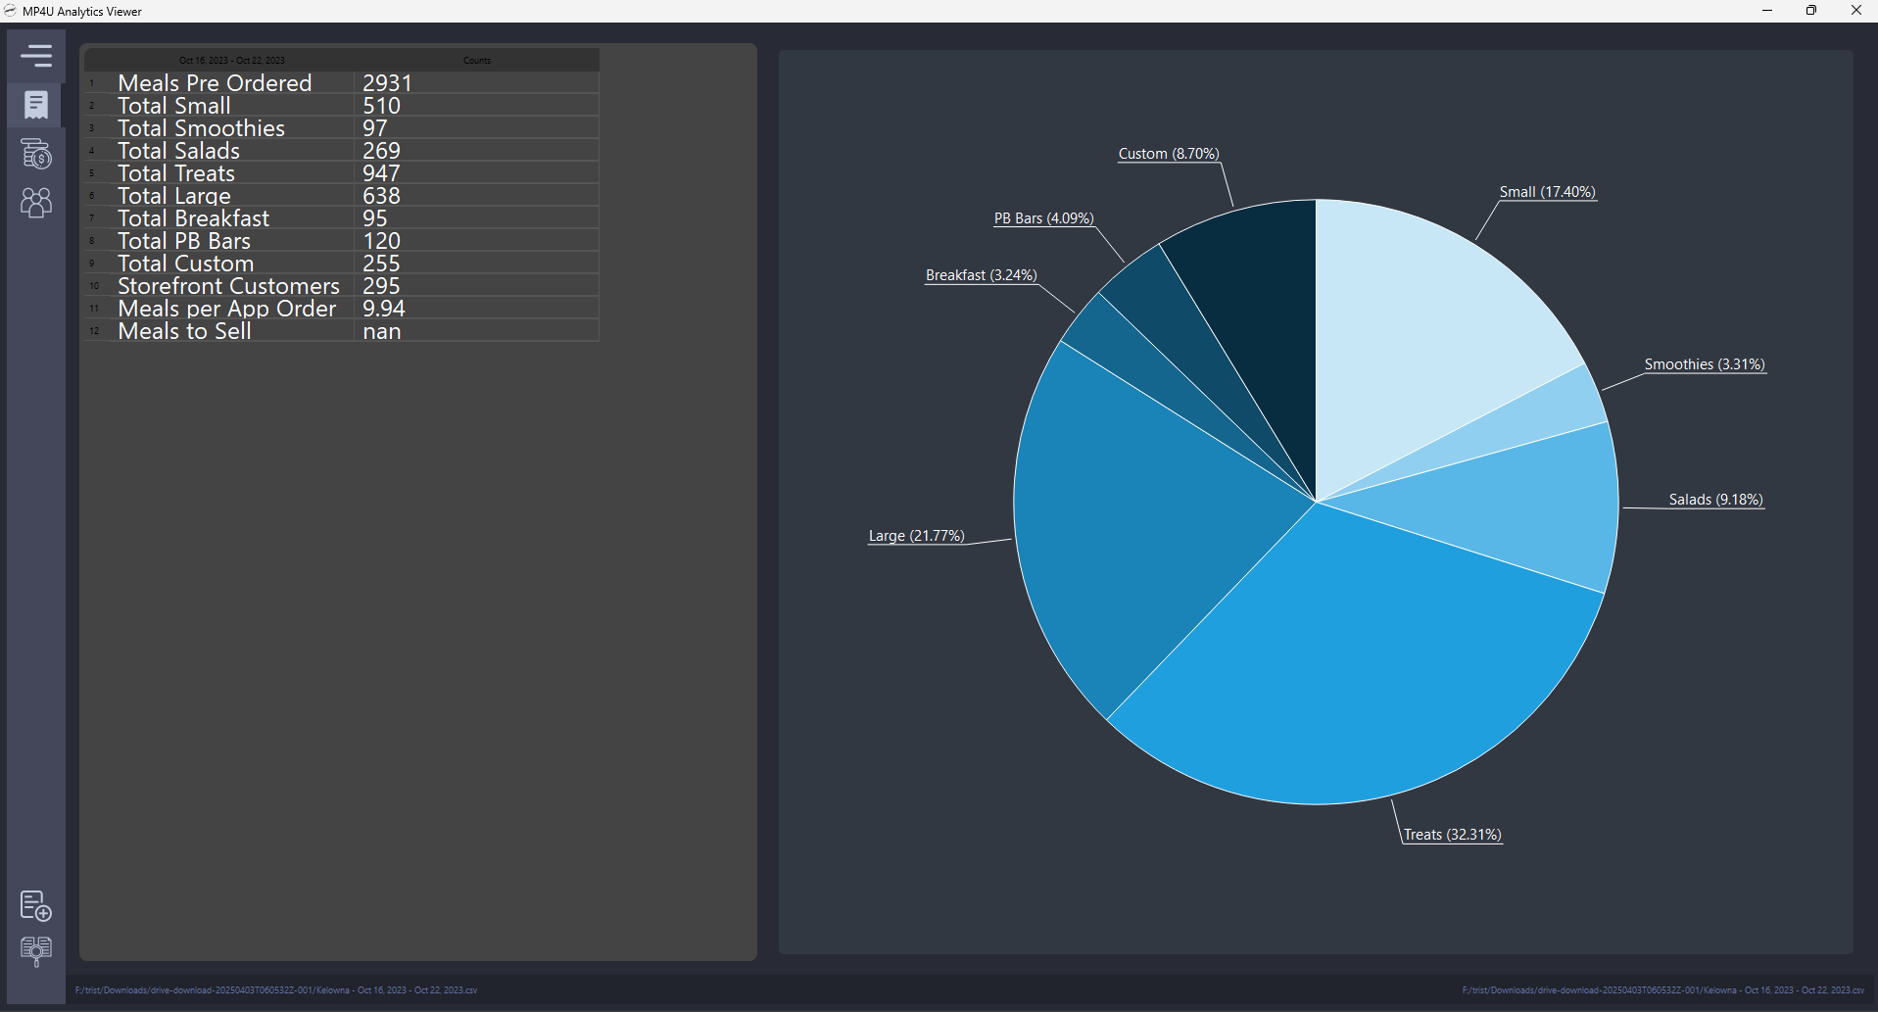Click the 120 count cell
1878x1012 pixels.
point(476,241)
